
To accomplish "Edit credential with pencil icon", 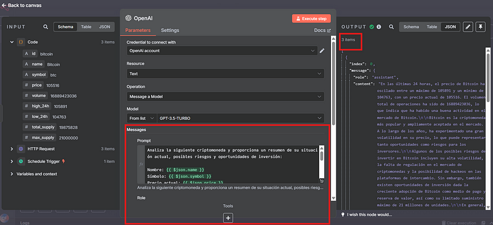I will tap(322, 50).
